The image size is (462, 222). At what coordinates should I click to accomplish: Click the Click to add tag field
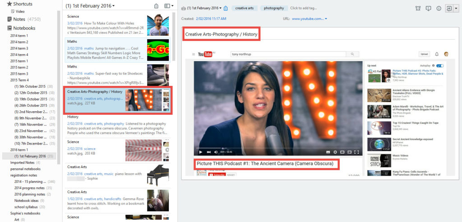tap(303, 8)
